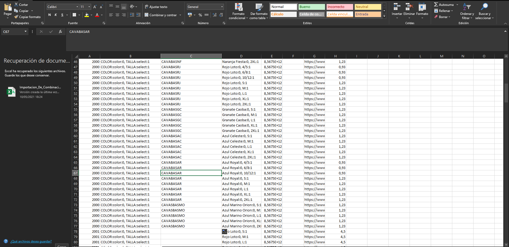Apply the Bueno green cell style

pos(311,7)
